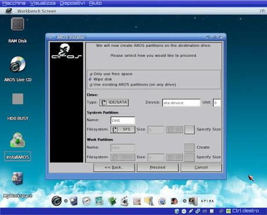Launch the InstallAROS desktop icon

[17, 140]
